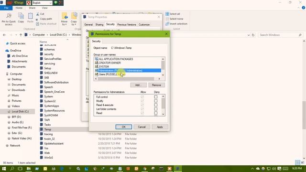Click Select all in ribbon
306x172 pixels.
[173, 14]
